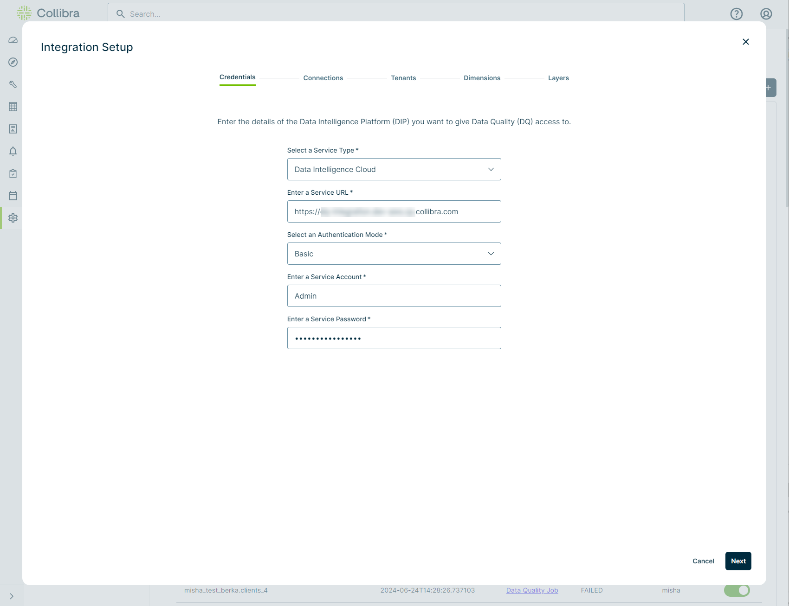Screen dimensions: 789x606
Task: Select the wrench tool icon in sidebar
Action: (13, 84)
